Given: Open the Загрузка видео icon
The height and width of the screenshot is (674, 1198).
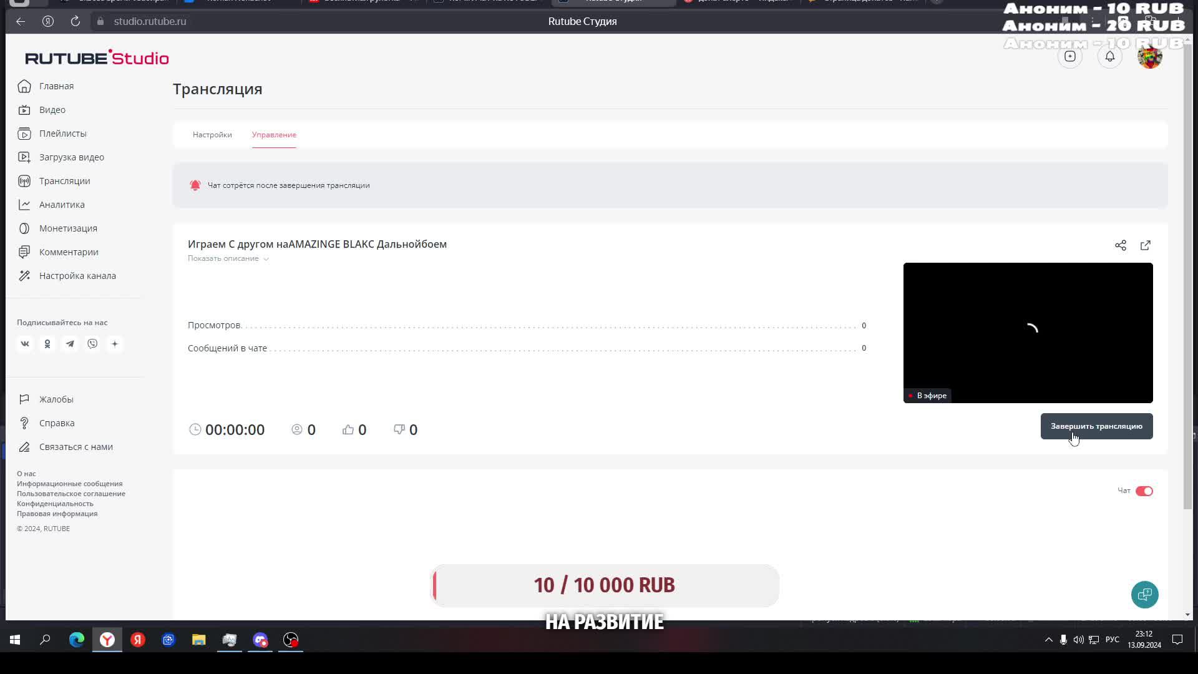Looking at the screenshot, I should (x=24, y=157).
